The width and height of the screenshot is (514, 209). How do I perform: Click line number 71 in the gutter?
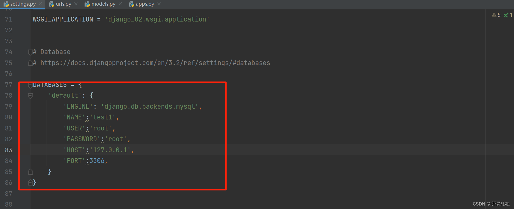click(x=9, y=19)
